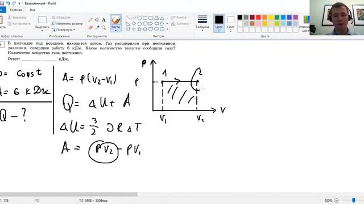364x204 pixels.
Task: Select the Color picker eyedropper tool
Action: coord(97,28)
